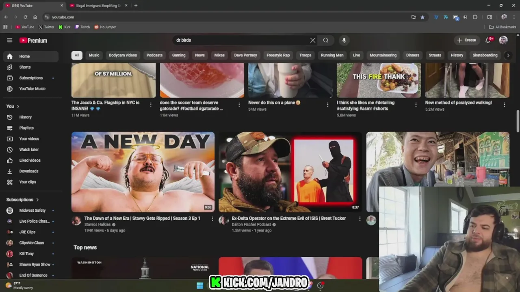Open Playlists in the sidebar
The width and height of the screenshot is (520, 292).
[31, 128]
